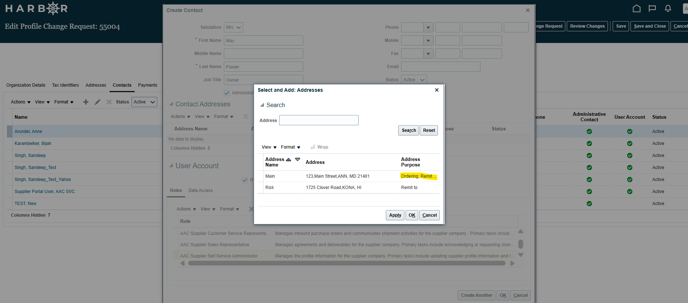
Task: Sort Address Name ascending arrow
Action: click(289, 160)
